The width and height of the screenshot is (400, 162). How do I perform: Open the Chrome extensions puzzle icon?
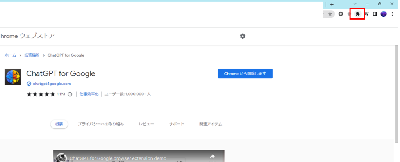pos(358,14)
